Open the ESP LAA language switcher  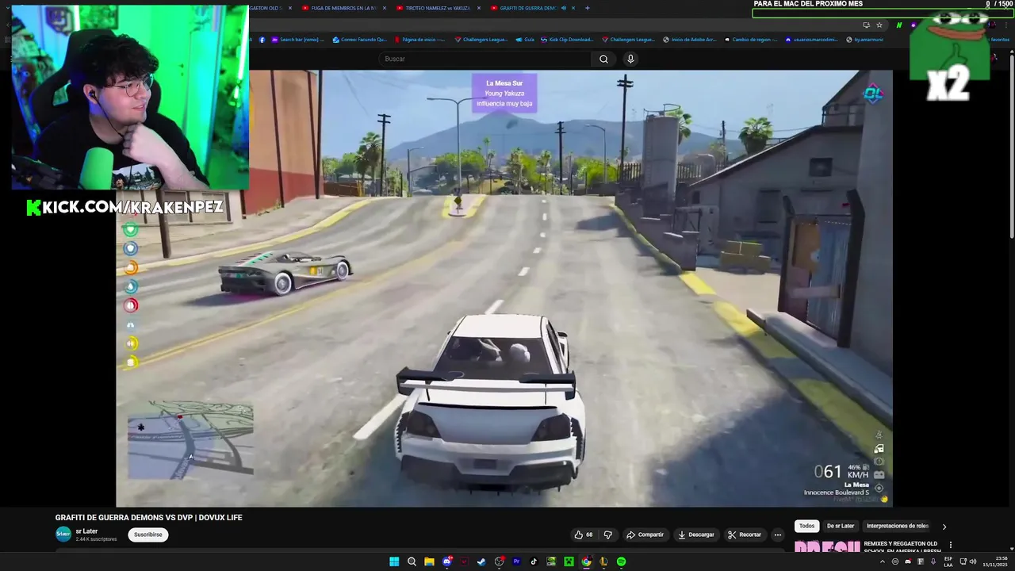[948, 561]
